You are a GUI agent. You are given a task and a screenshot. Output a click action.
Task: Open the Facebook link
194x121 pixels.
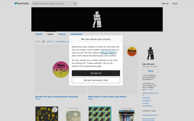point(146,98)
